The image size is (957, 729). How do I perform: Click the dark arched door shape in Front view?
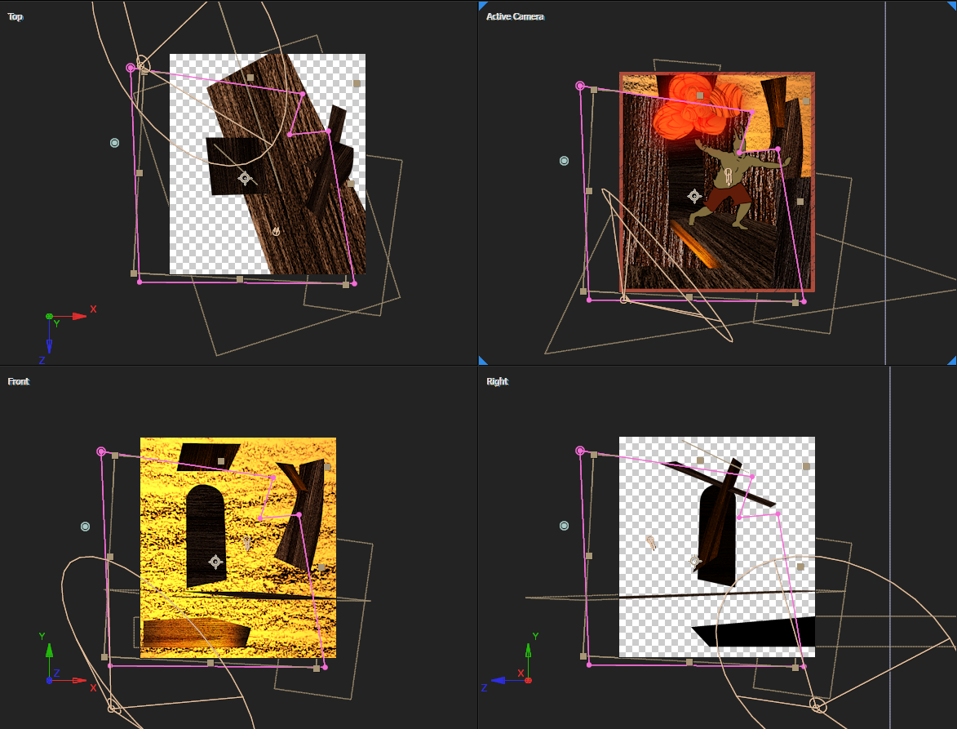[206, 536]
